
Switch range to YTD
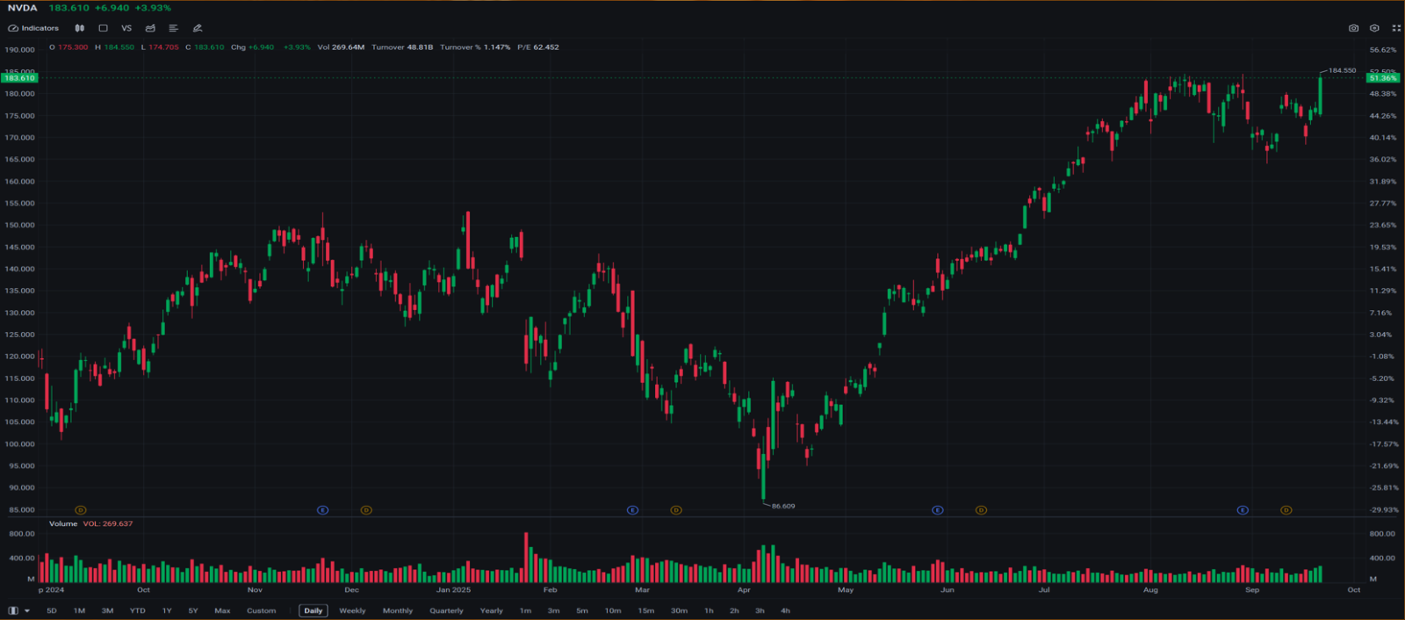(138, 610)
